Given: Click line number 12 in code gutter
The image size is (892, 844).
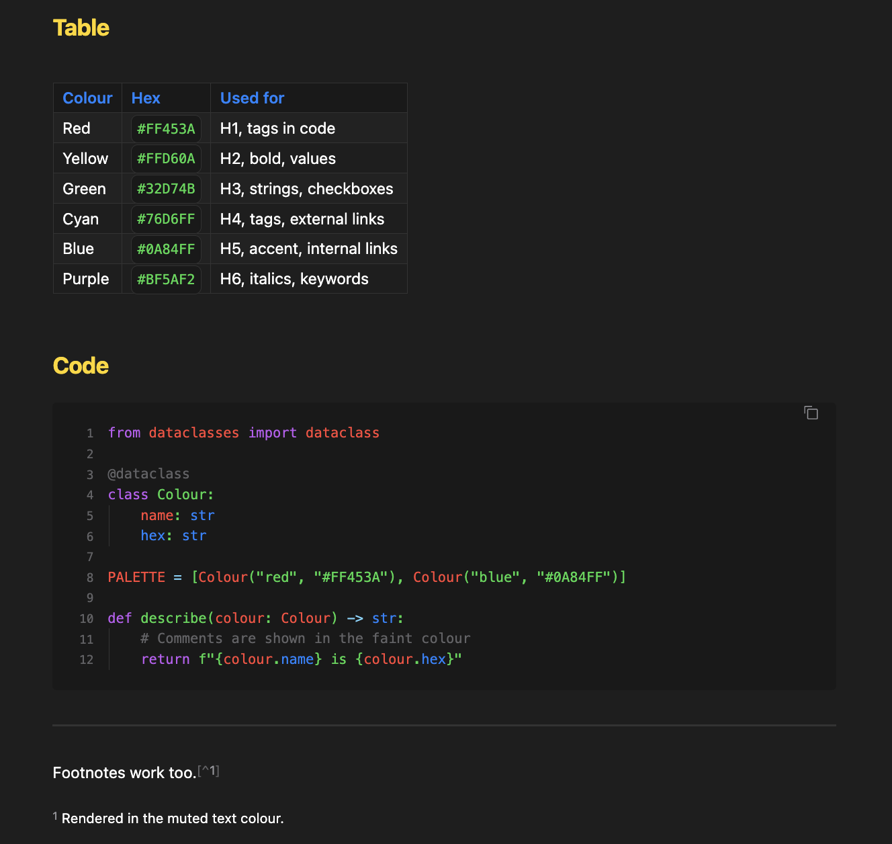Looking at the screenshot, I should pos(87,659).
